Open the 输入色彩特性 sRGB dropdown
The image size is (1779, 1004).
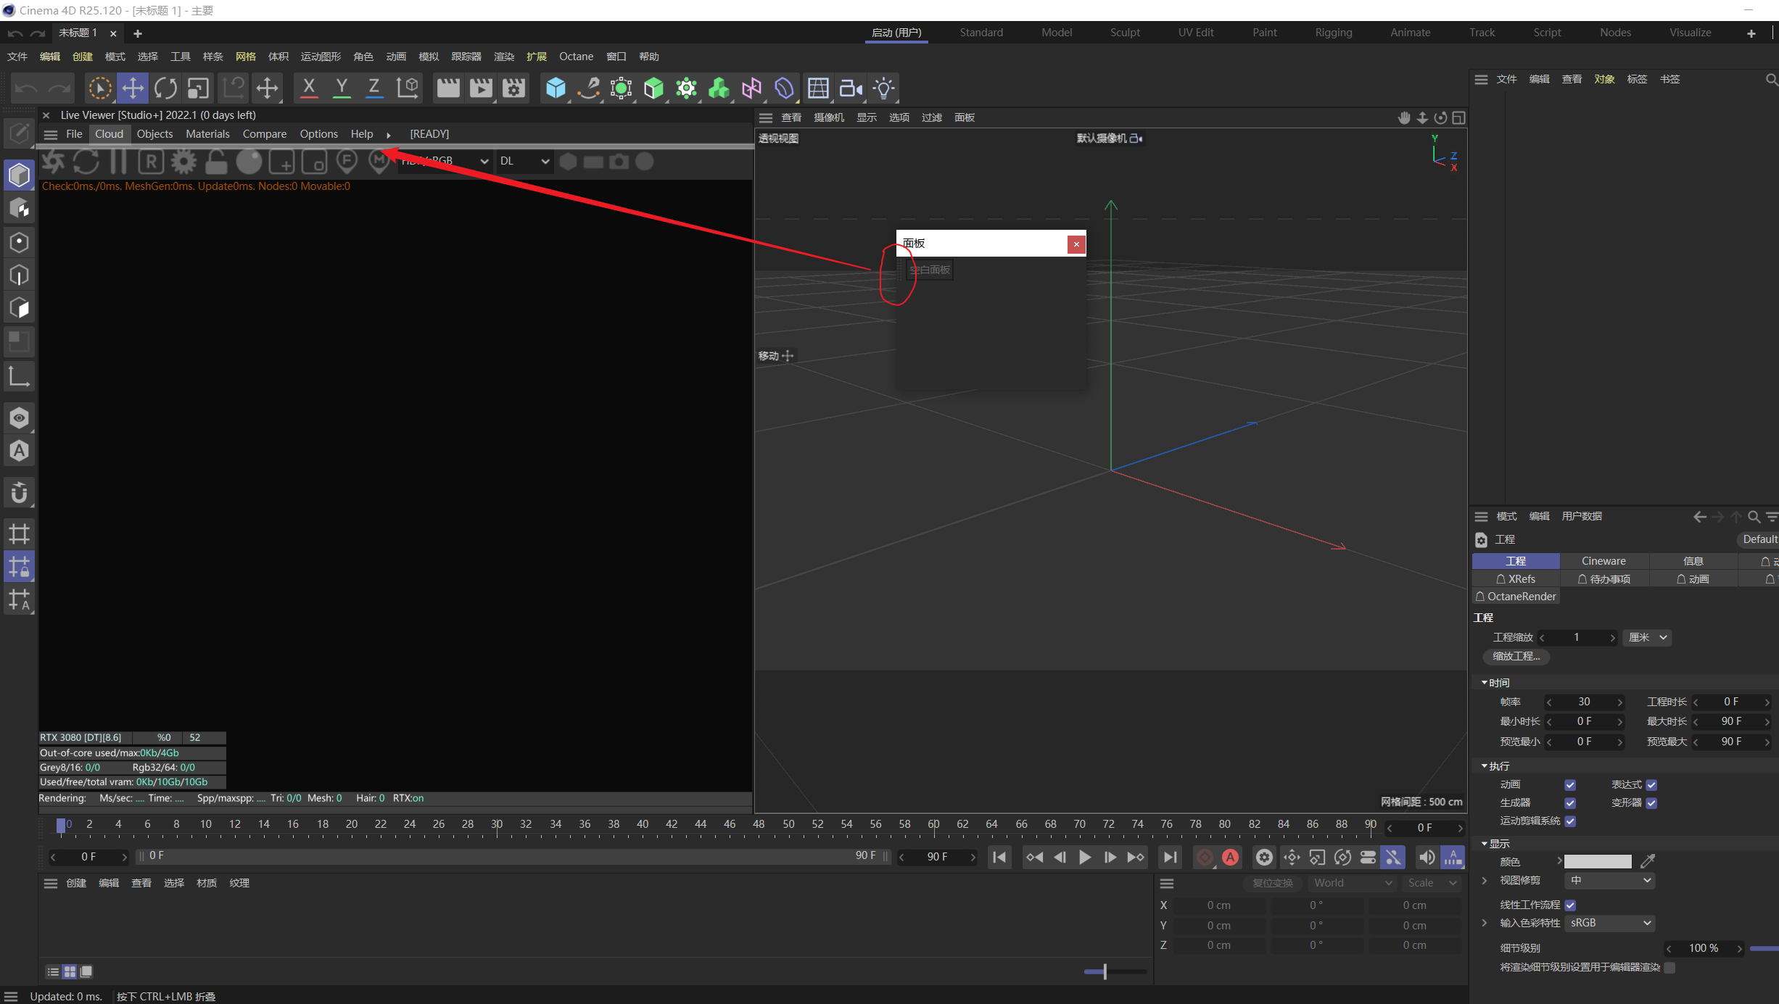tap(1609, 924)
